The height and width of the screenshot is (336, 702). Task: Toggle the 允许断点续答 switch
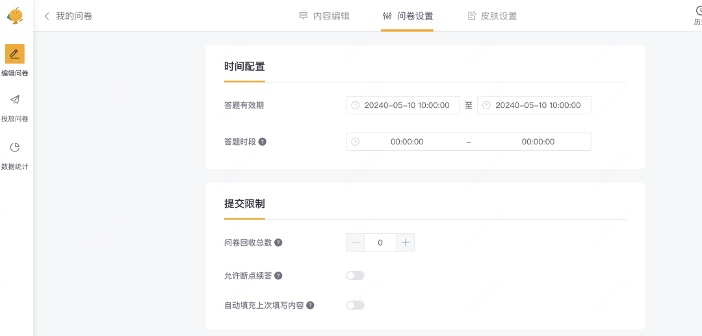355,276
